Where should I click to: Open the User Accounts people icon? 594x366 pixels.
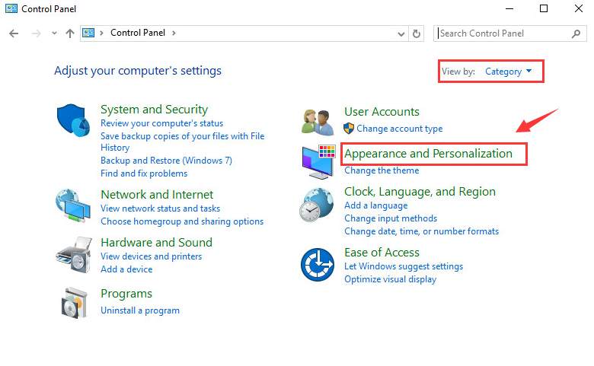point(318,123)
